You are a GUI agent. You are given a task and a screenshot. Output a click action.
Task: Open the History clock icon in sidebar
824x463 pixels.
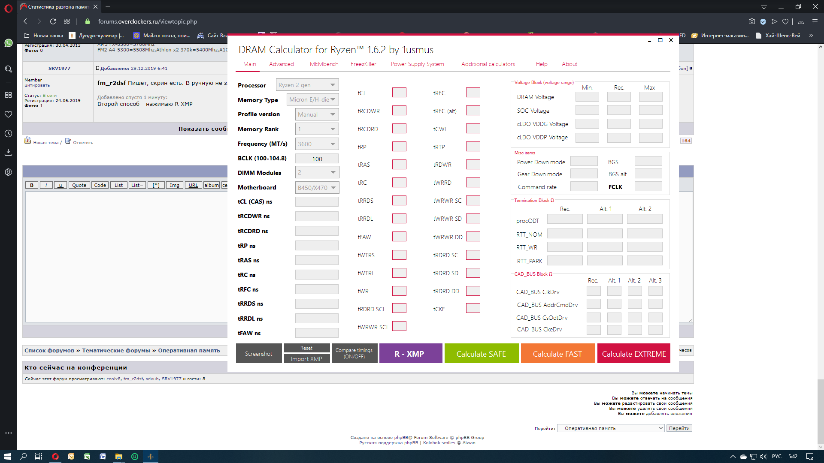pyautogui.click(x=8, y=134)
